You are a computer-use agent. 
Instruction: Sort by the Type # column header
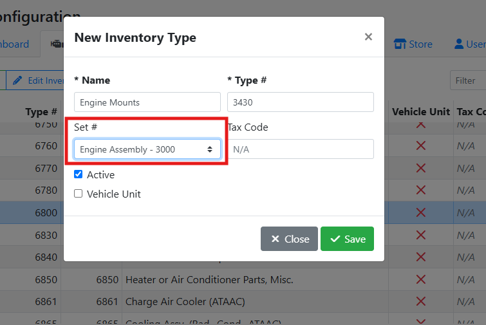[41, 111]
